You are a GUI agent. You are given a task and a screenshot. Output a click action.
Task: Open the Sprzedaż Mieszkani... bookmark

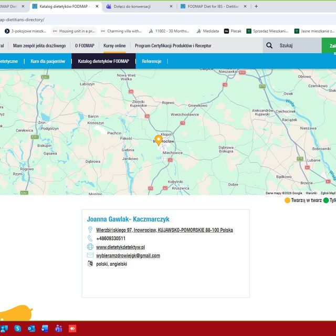pyautogui.click(x=267, y=31)
